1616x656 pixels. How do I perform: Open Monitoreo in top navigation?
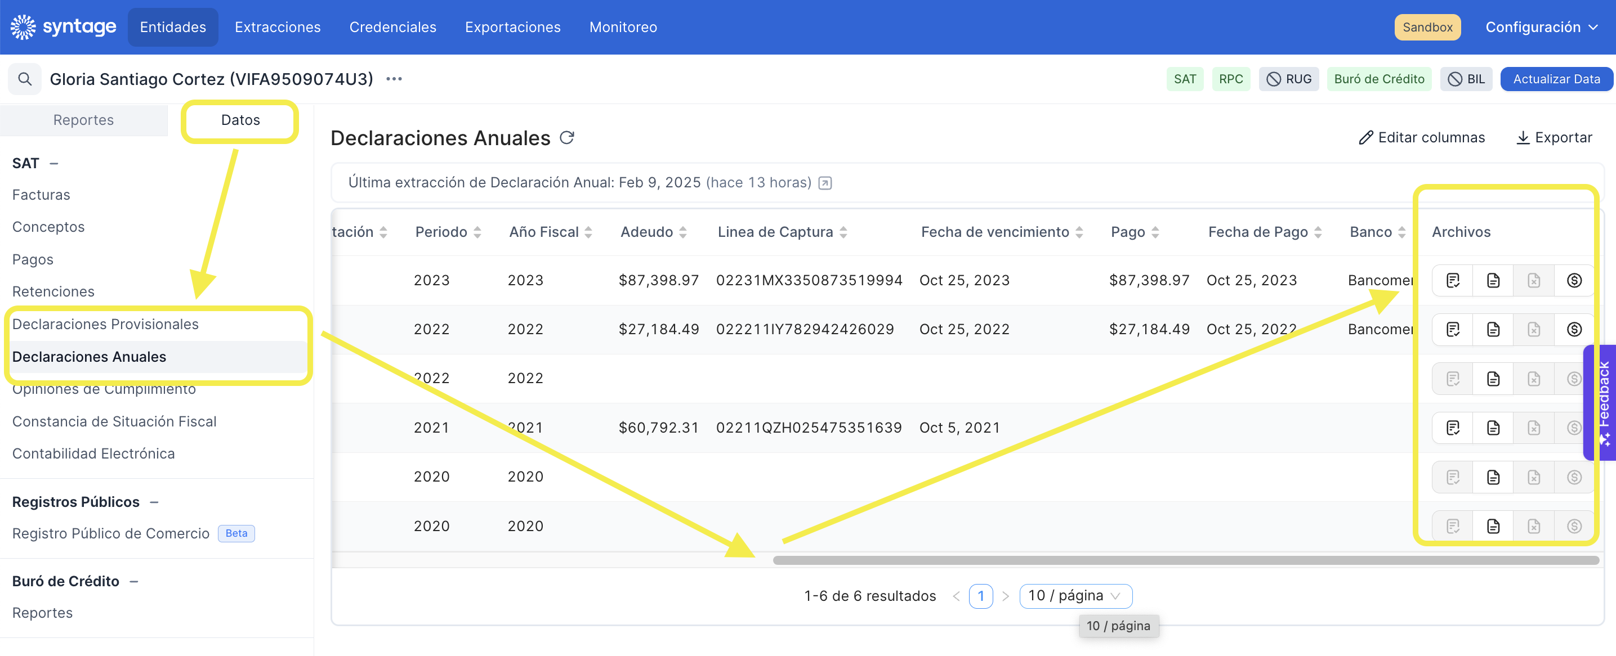coord(623,27)
